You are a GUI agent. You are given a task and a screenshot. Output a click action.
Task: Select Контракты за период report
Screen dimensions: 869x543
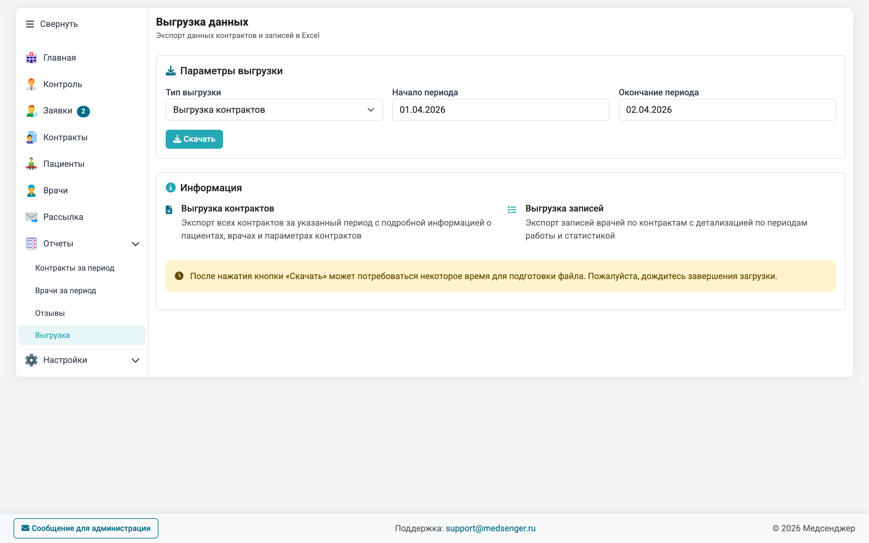82,268
